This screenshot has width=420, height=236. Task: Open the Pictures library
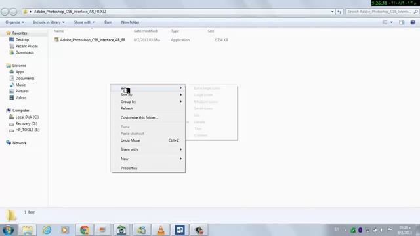click(22, 91)
